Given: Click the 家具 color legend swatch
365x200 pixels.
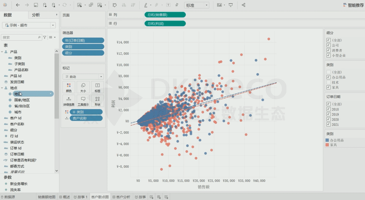Looking at the screenshot, I should [x=327, y=145].
